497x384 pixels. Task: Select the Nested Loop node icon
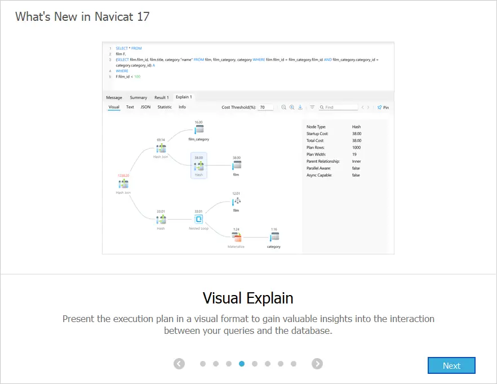coord(198,219)
